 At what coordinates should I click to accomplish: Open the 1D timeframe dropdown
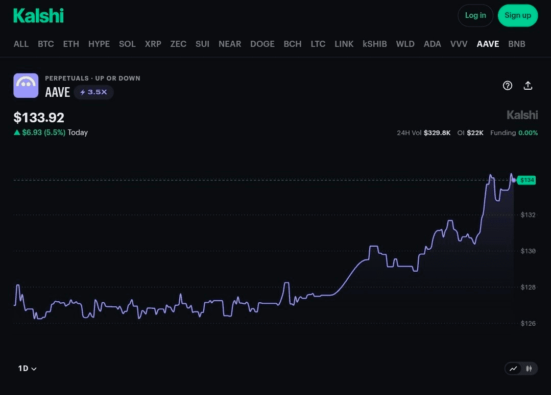(28, 368)
